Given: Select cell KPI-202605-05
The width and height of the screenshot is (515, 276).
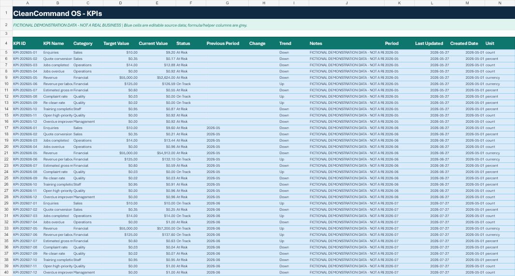Looking at the screenshot, I should (28, 78).
